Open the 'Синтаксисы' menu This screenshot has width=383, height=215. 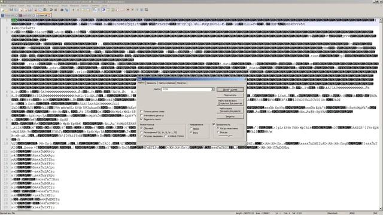(x=53, y=5)
